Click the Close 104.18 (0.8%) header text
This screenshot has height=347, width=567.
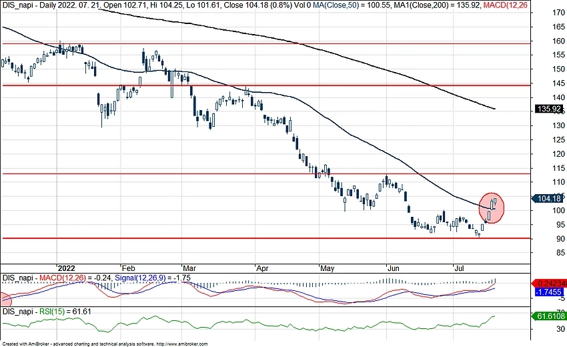point(258,5)
